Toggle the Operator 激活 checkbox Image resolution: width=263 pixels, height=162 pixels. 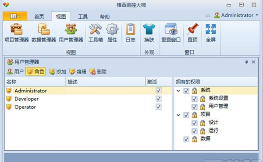click(x=159, y=107)
